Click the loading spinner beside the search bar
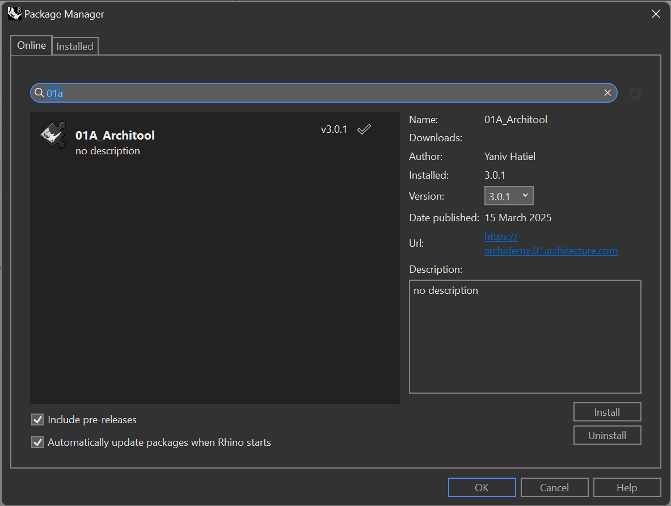 click(635, 93)
